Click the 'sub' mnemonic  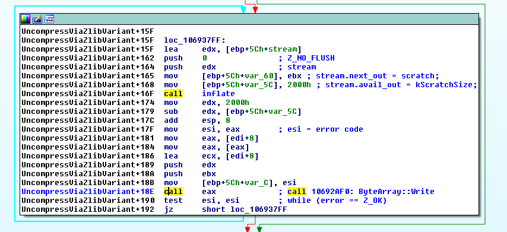pyautogui.click(x=171, y=112)
